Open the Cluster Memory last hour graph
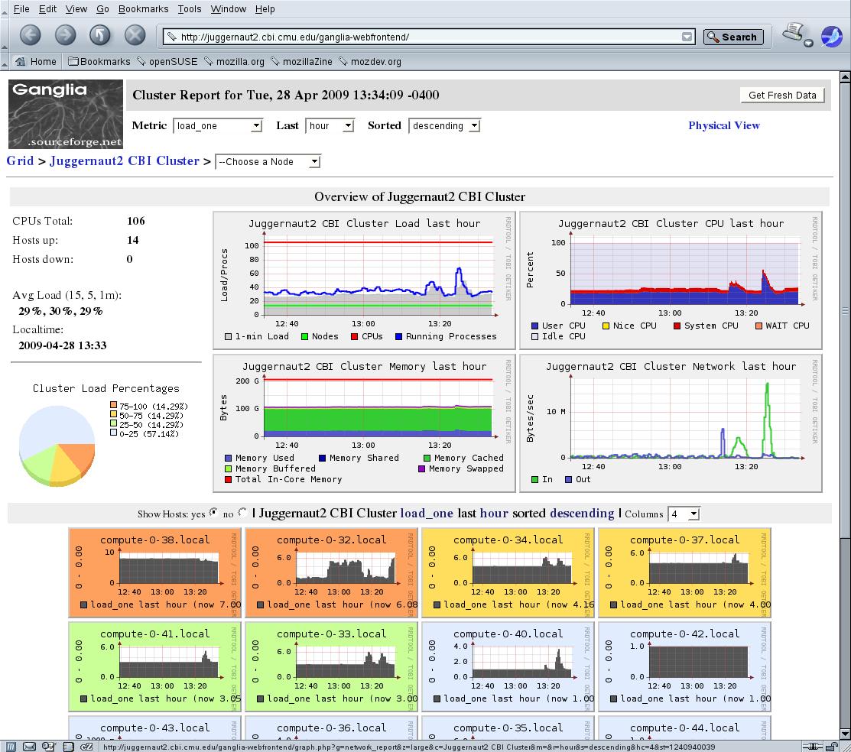 coord(364,423)
